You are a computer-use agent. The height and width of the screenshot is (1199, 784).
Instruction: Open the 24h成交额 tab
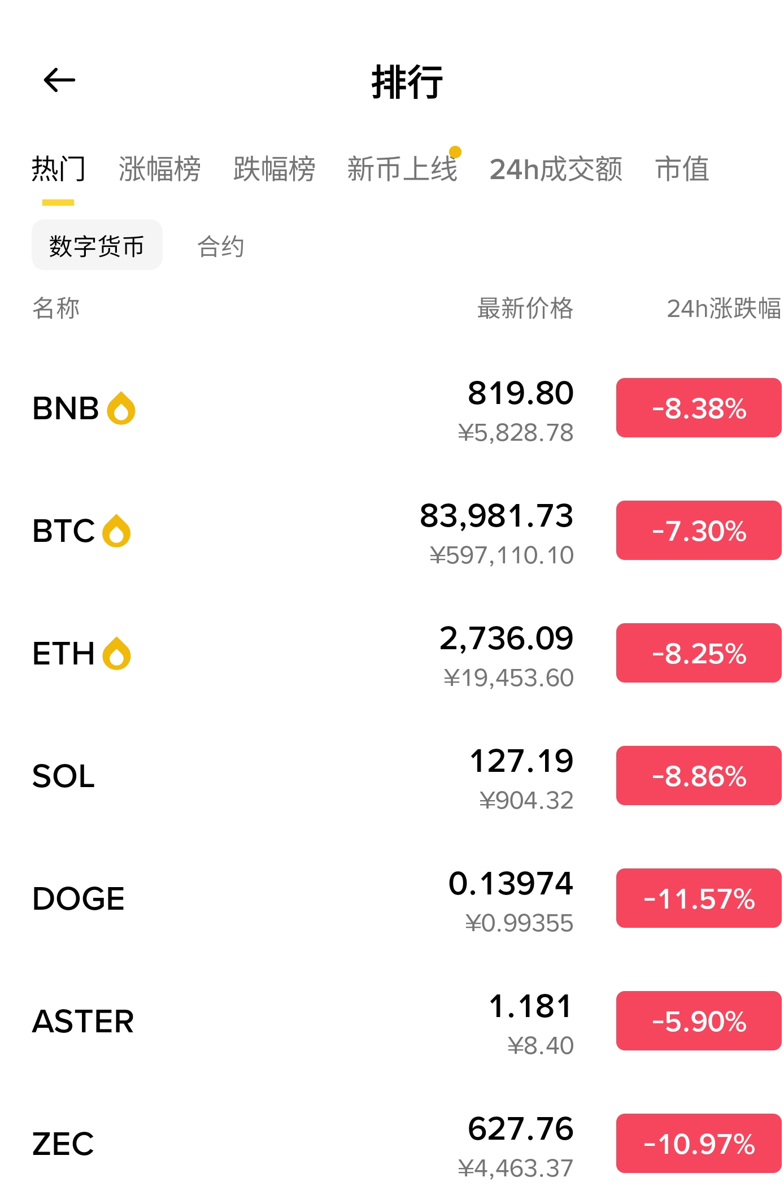click(556, 169)
